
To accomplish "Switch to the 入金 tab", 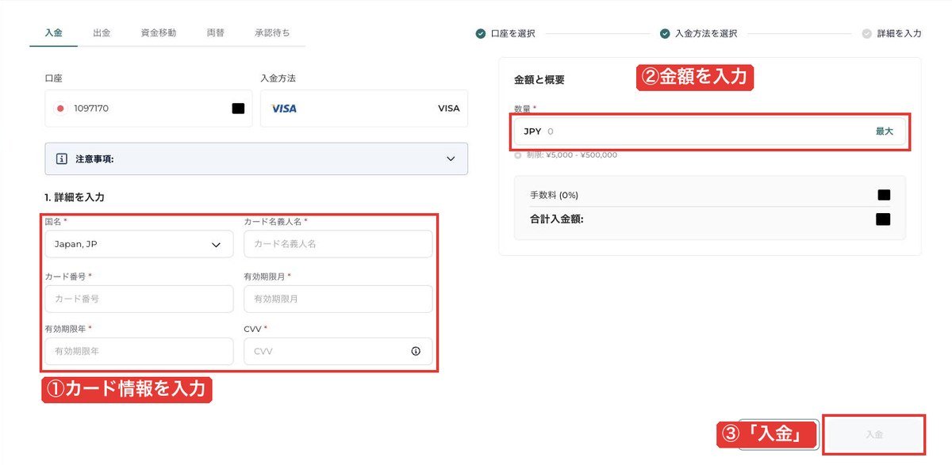I will tap(54, 33).
